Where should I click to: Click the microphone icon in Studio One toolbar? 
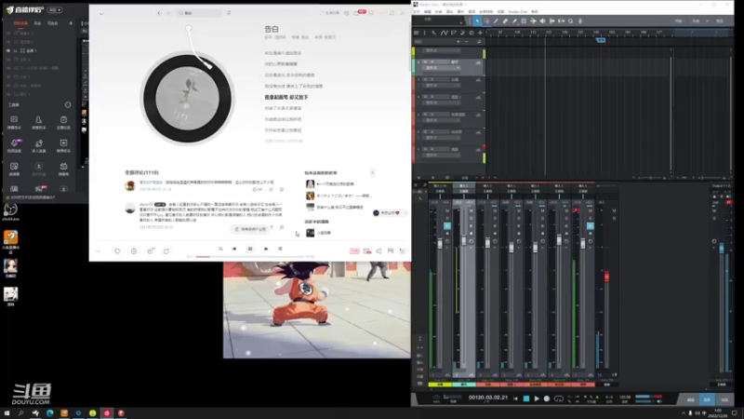point(579,20)
